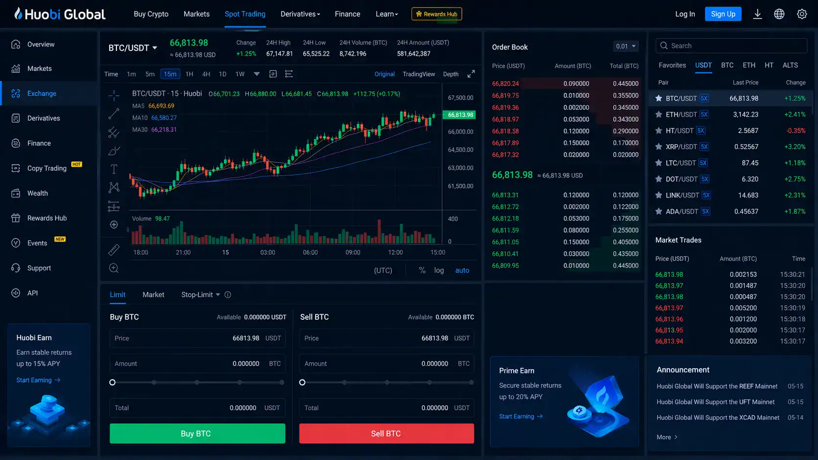Select the crosshair cursor chart tool
The width and height of the screenshot is (818, 460).
[x=114, y=95]
